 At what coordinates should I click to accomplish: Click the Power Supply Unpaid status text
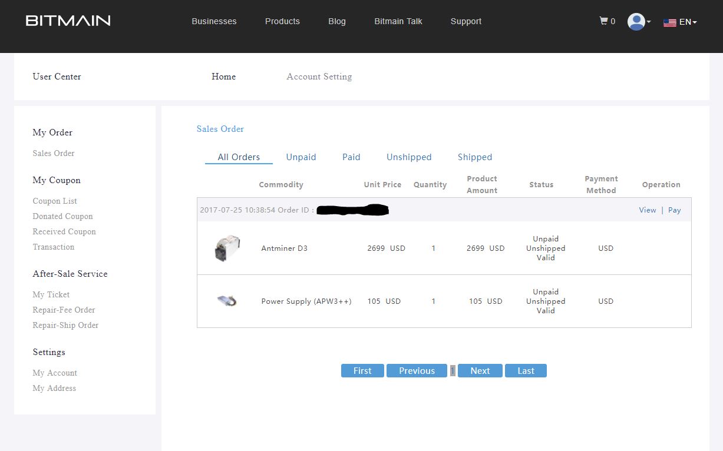coord(546,292)
